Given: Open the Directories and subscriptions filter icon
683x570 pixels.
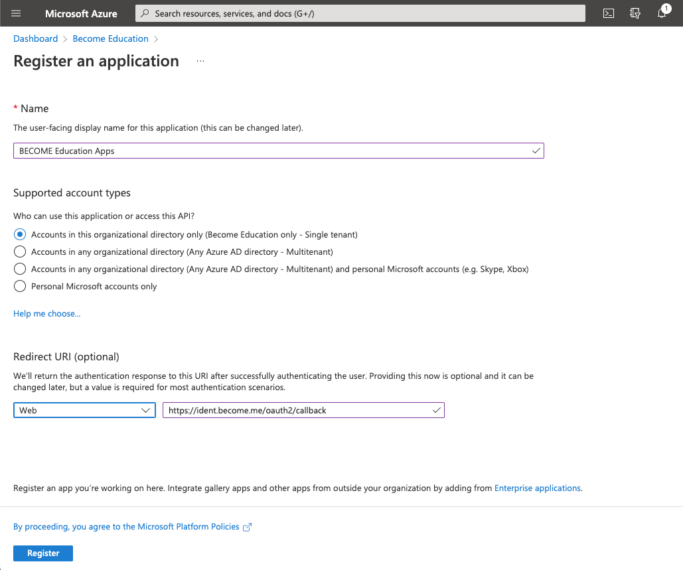Looking at the screenshot, I should (x=635, y=13).
